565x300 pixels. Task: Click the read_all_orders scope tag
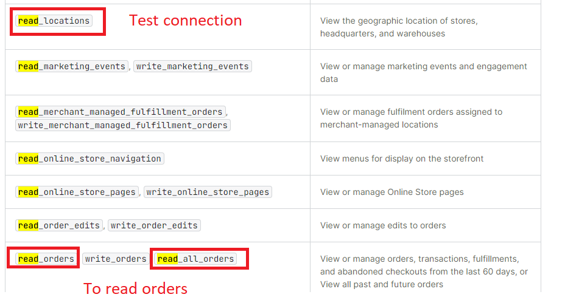tap(195, 259)
